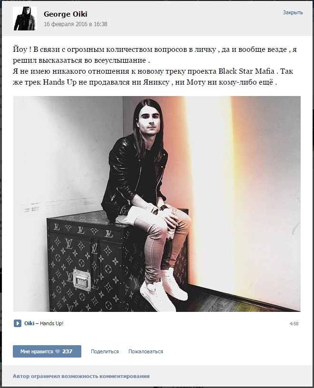Open George Oiki's avatar thumbnail
Viewport: 314px width, 388px height.
click(25, 19)
